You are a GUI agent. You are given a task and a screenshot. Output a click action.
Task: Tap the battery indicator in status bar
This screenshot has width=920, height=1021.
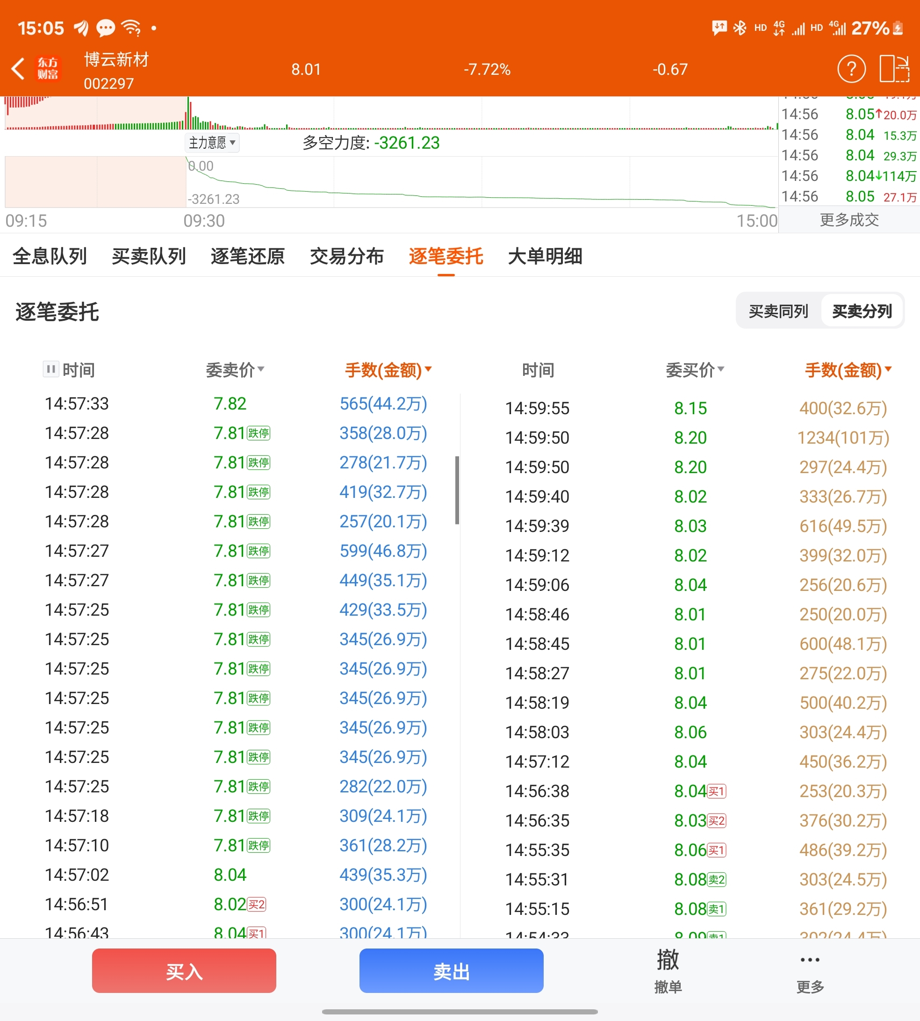898,28
